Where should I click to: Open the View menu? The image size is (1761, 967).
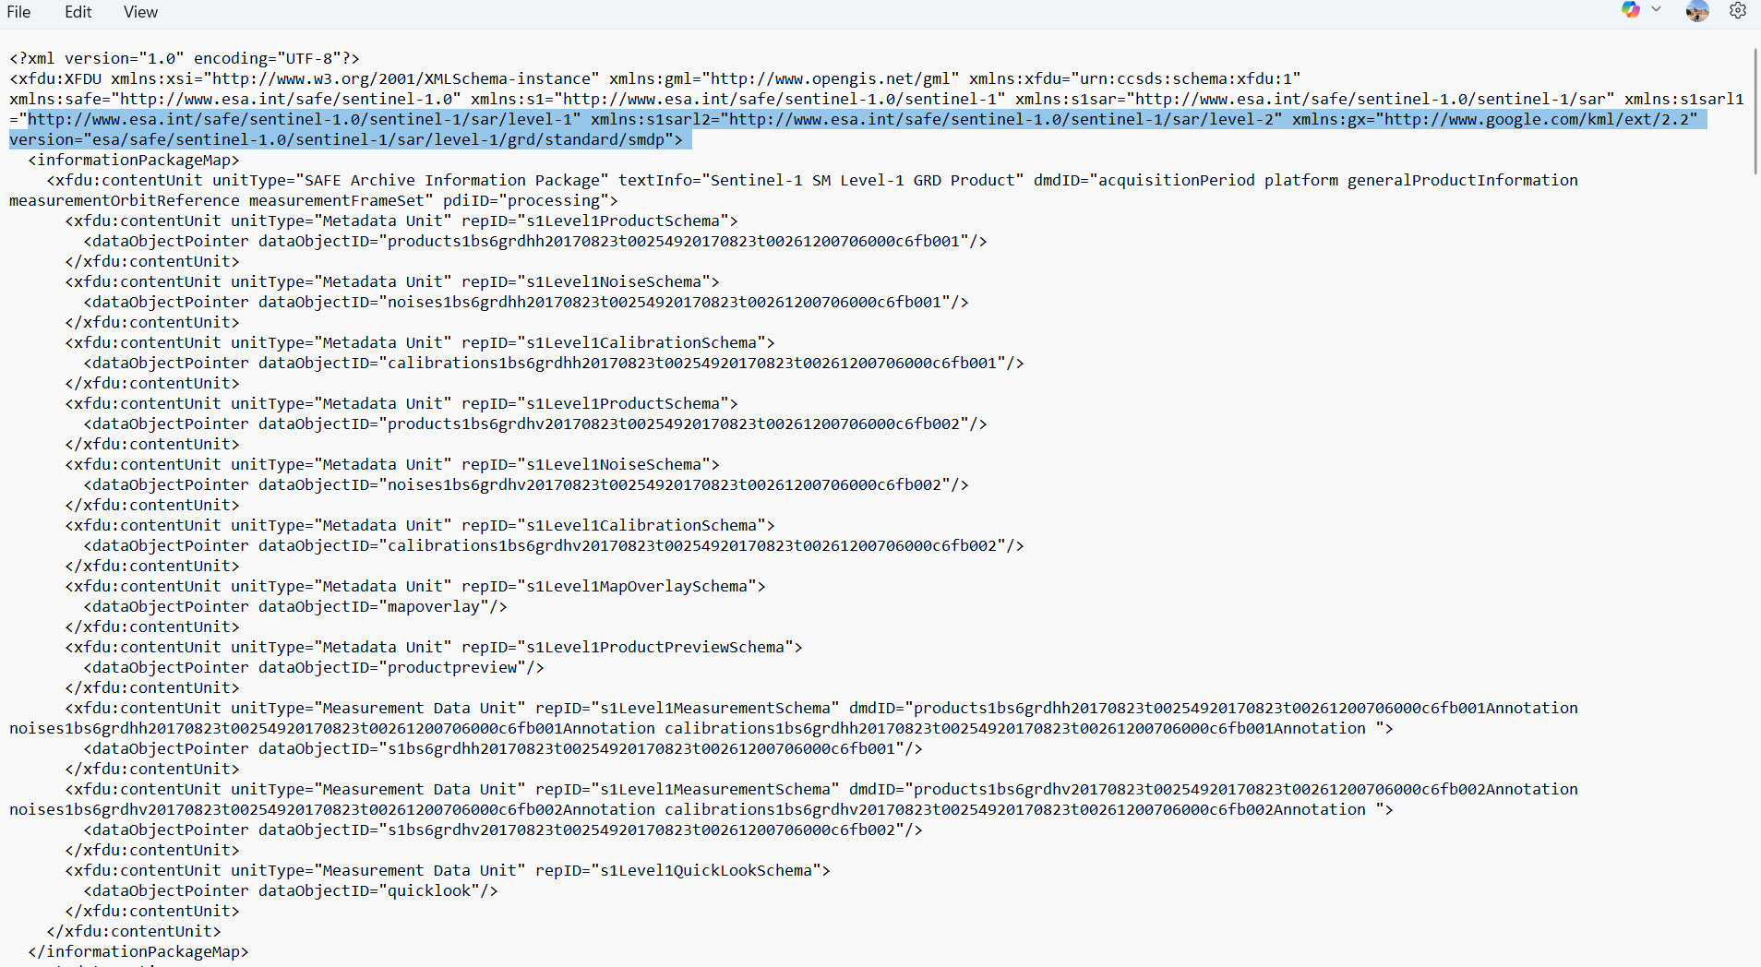[140, 12]
